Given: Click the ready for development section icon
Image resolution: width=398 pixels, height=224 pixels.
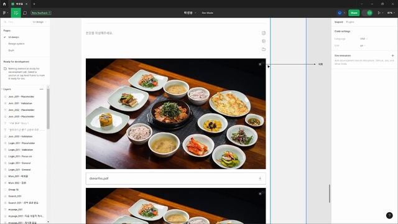Looking at the screenshot, I should [5, 69].
